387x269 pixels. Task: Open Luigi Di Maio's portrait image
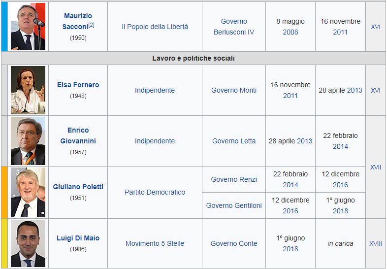pos(28,243)
